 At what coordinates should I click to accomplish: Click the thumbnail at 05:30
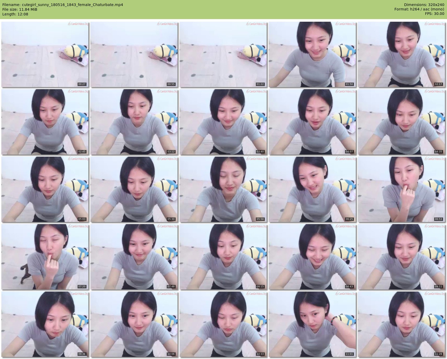coord(134,189)
